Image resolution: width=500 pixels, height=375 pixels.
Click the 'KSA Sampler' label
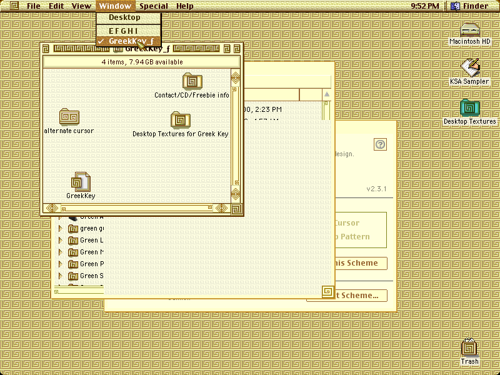pos(469,82)
